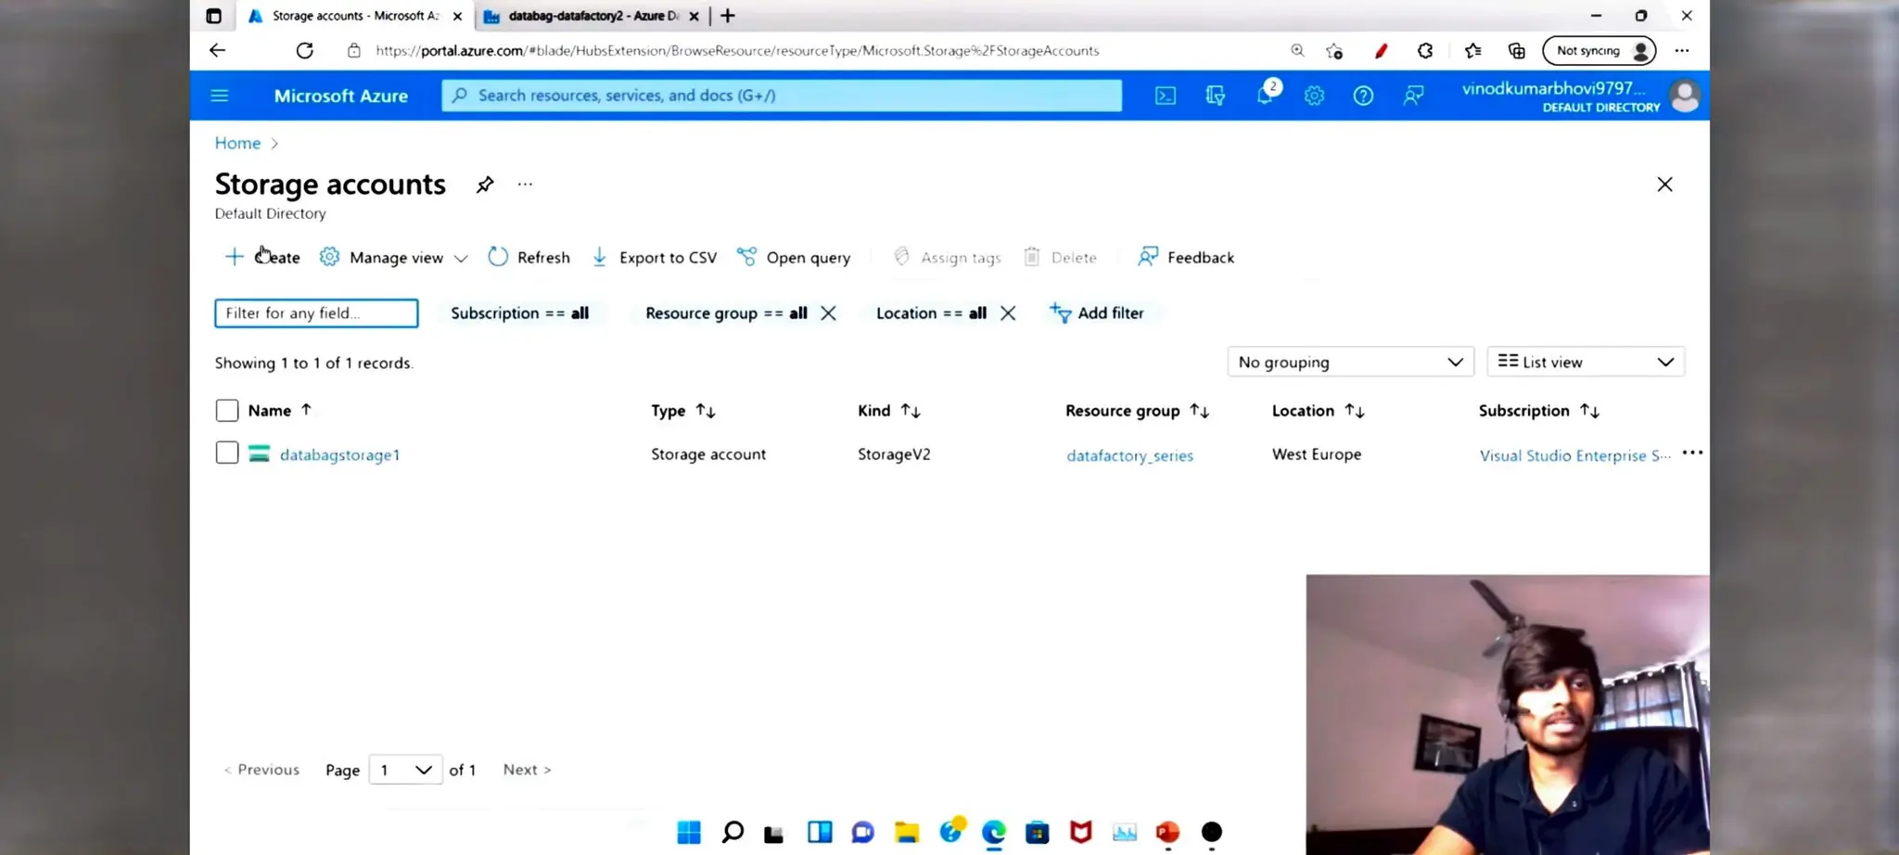Viewport: 1899px width, 855px height.
Task: Reload the page in the browser
Action: point(304,50)
